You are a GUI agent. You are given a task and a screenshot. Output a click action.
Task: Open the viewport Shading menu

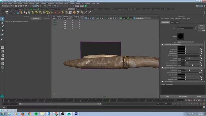click(x=59, y=16)
